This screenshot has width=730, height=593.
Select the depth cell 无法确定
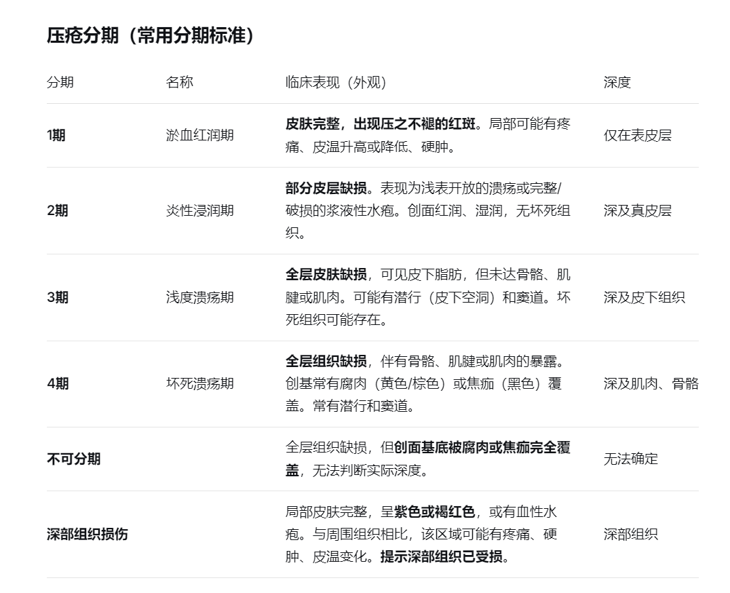(631, 459)
